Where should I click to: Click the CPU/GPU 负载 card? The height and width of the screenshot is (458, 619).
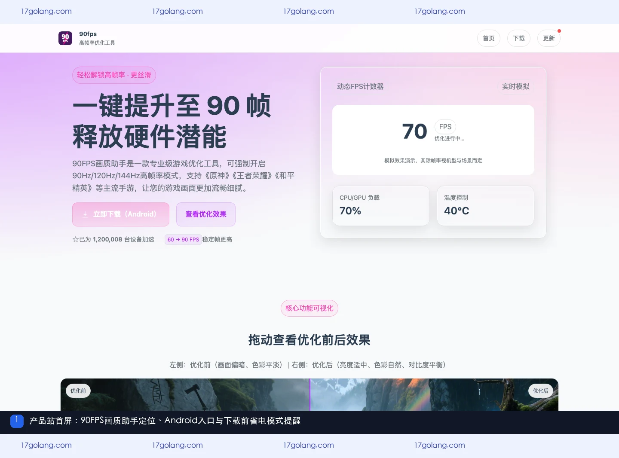[x=381, y=206]
